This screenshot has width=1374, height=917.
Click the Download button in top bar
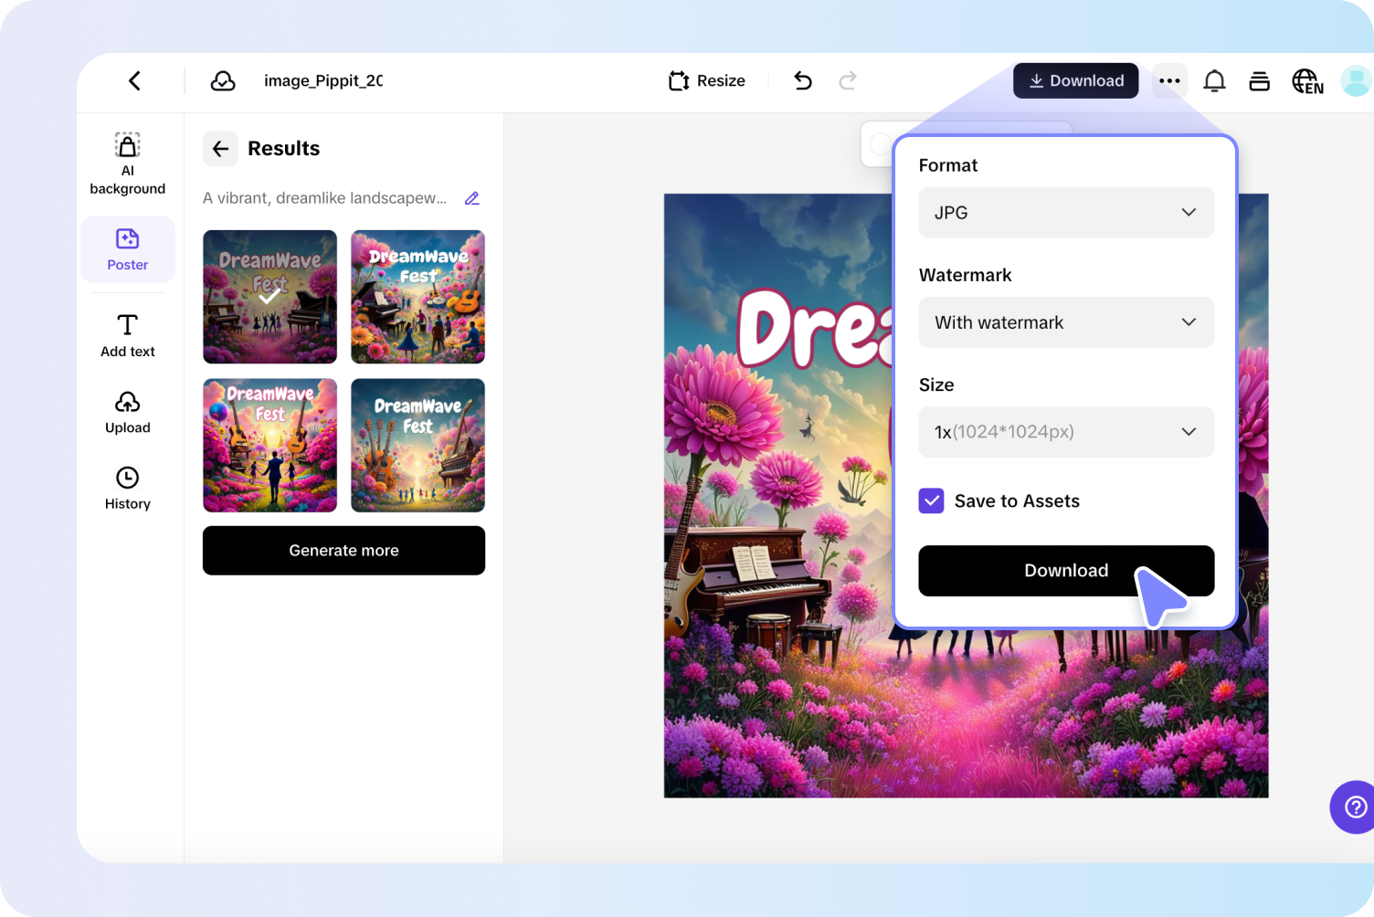1075,81
